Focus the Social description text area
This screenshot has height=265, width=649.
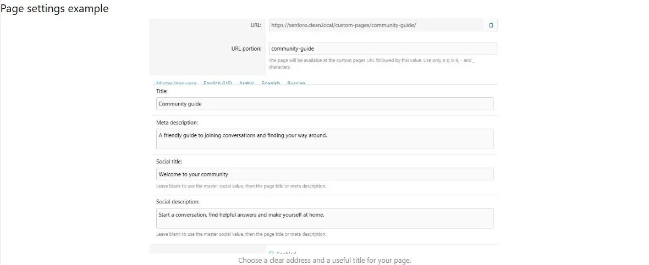(x=325, y=218)
